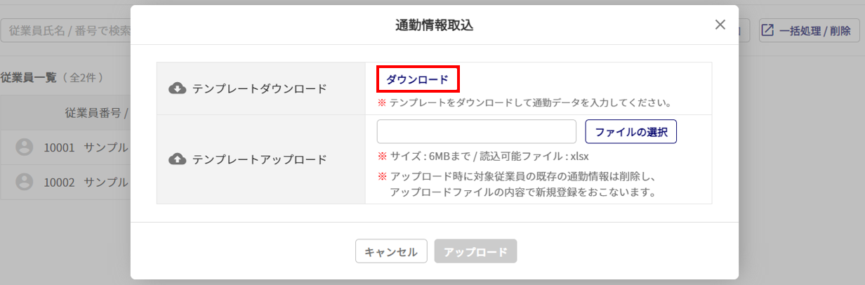Click the greyed アップロード button
This screenshot has height=285, width=865.
pyautogui.click(x=475, y=252)
